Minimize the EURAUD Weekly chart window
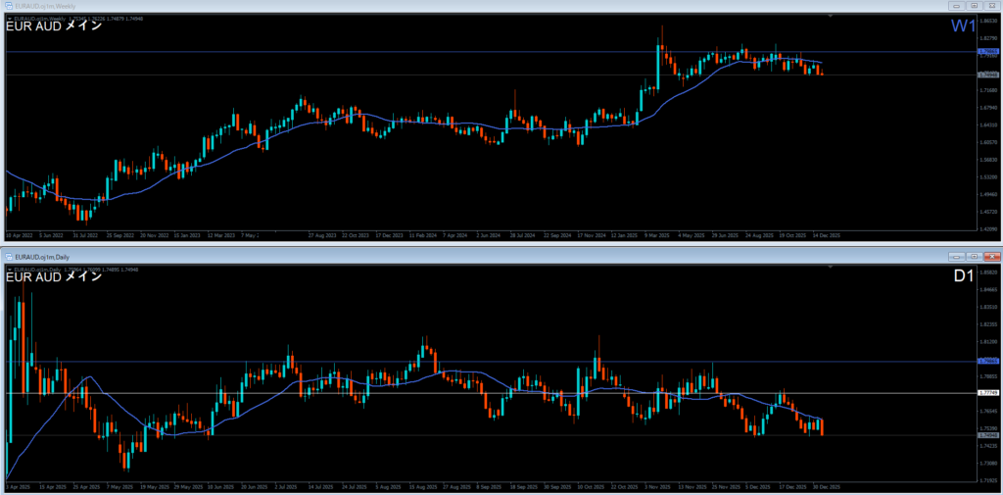This screenshot has width=1003, height=495. click(x=956, y=7)
